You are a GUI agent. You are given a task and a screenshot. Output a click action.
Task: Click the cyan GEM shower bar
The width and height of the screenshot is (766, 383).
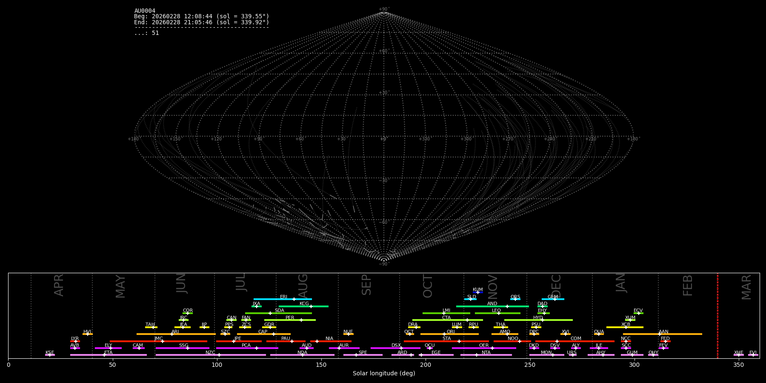point(553,299)
